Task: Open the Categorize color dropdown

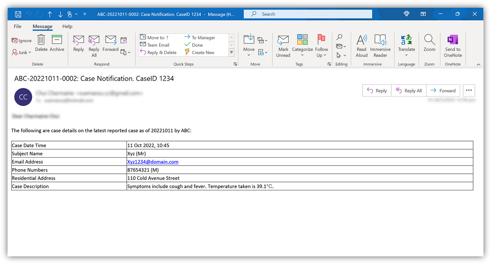Action: pos(302,46)
